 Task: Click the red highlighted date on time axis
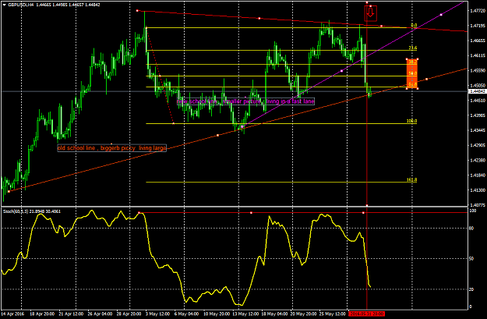click(x=366, y=314)
